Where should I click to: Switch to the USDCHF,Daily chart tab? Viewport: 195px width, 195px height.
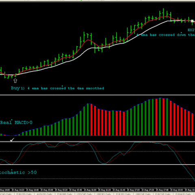click(x=84, y=194)
